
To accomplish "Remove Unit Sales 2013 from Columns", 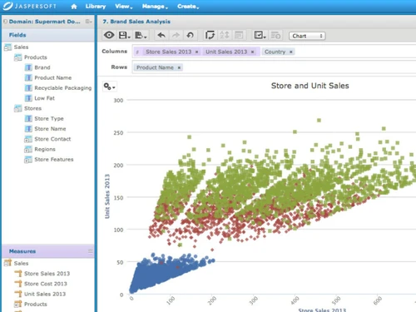I will click(x=252, y=52).
